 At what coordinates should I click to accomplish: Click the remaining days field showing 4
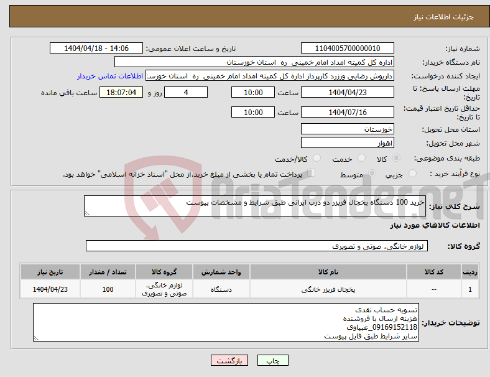coord(186,92)
